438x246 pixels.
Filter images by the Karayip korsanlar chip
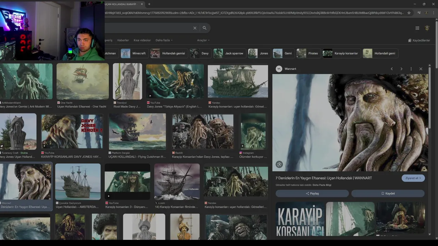pos(342,53)
